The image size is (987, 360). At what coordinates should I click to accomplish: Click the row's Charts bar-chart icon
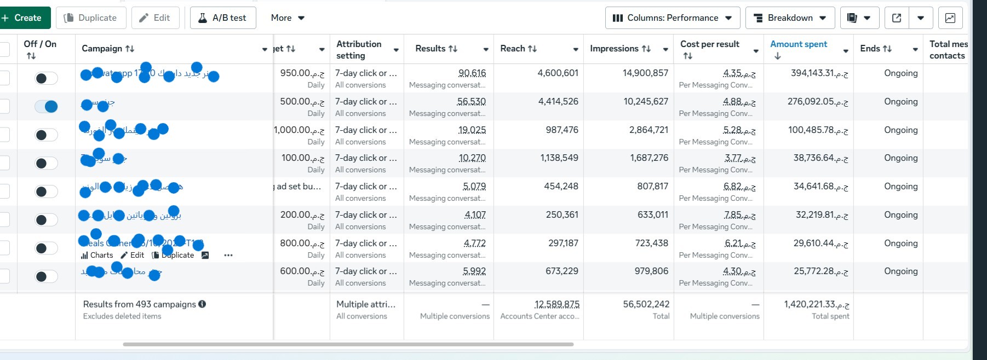(84, 256)
